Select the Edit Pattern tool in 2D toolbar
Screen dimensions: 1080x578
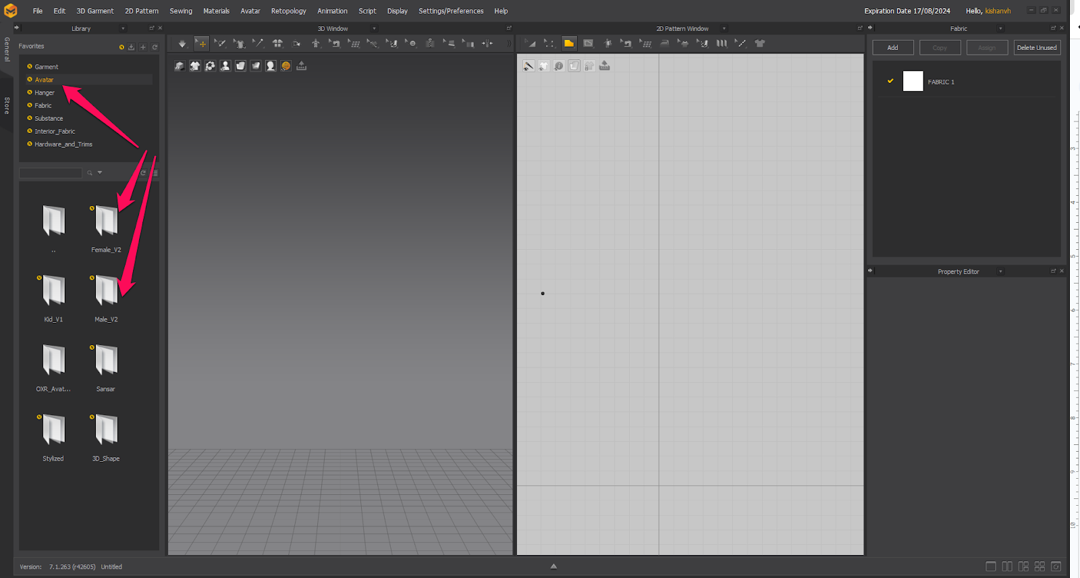pos(531,44)
